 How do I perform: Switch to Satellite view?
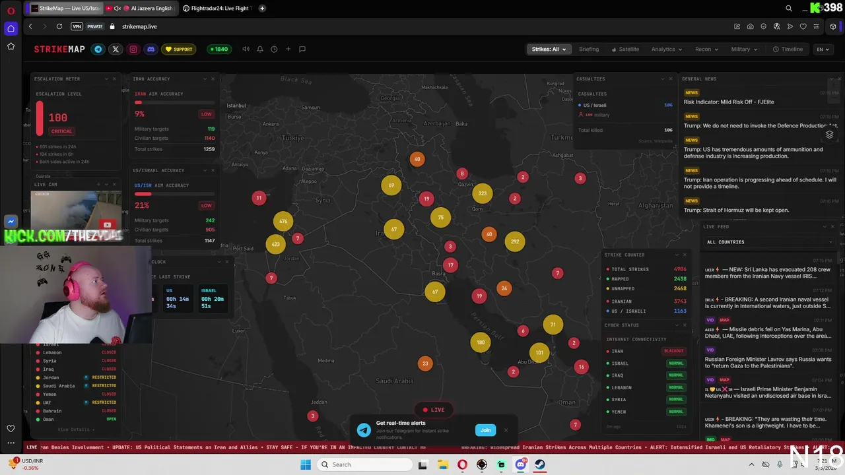625,49
